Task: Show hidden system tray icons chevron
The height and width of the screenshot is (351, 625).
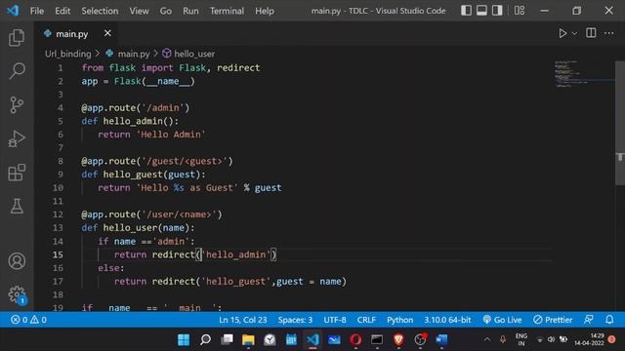Action: (487, 339)
